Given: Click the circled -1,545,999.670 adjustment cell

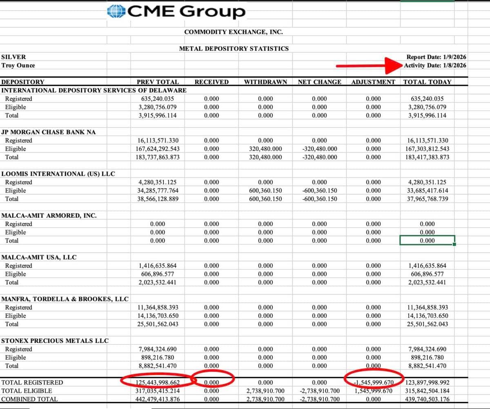Looking at the screenshot, I should tap(373, 383).
